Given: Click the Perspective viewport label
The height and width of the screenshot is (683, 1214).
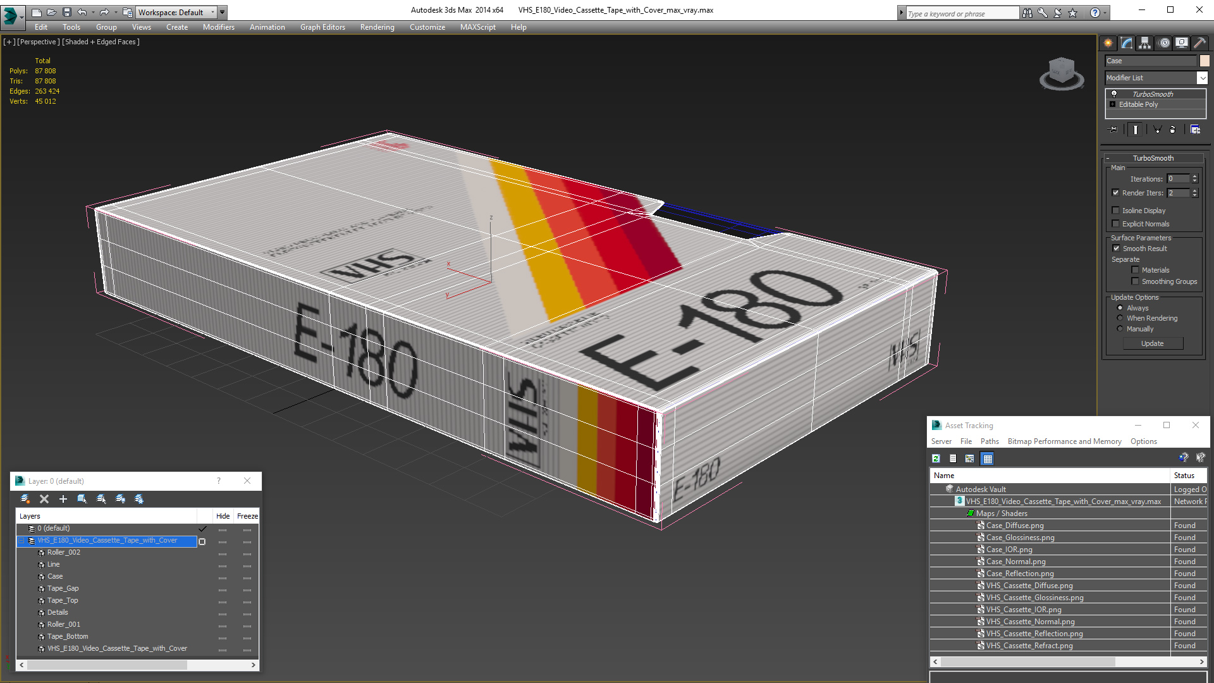Looking at the screenshot, I should tap(38, 42).
